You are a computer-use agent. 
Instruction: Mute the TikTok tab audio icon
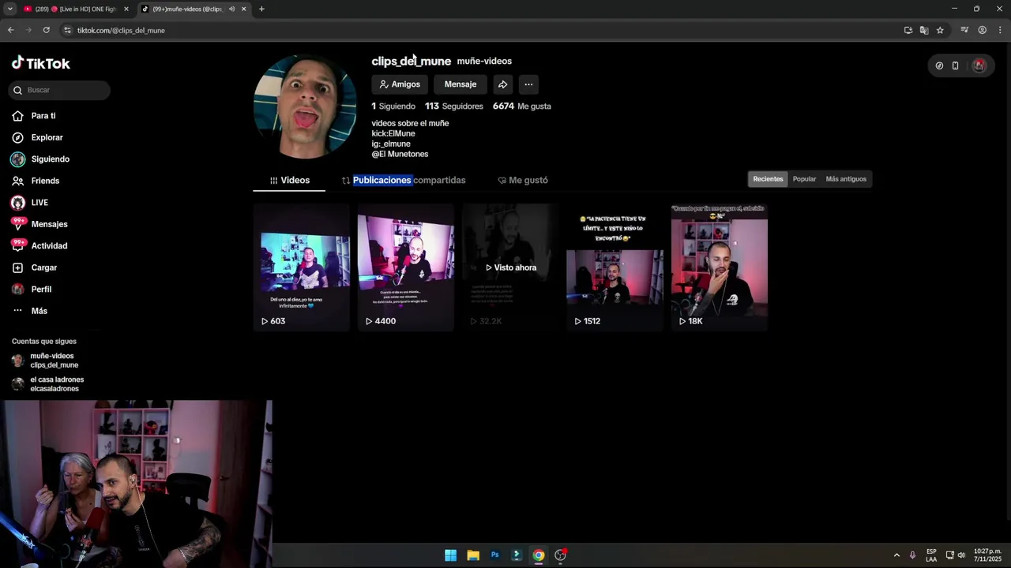[x=231, y=9]
